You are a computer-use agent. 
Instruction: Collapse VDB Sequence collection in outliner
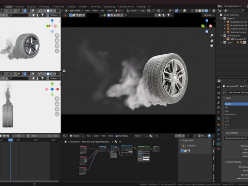[221, 36]
